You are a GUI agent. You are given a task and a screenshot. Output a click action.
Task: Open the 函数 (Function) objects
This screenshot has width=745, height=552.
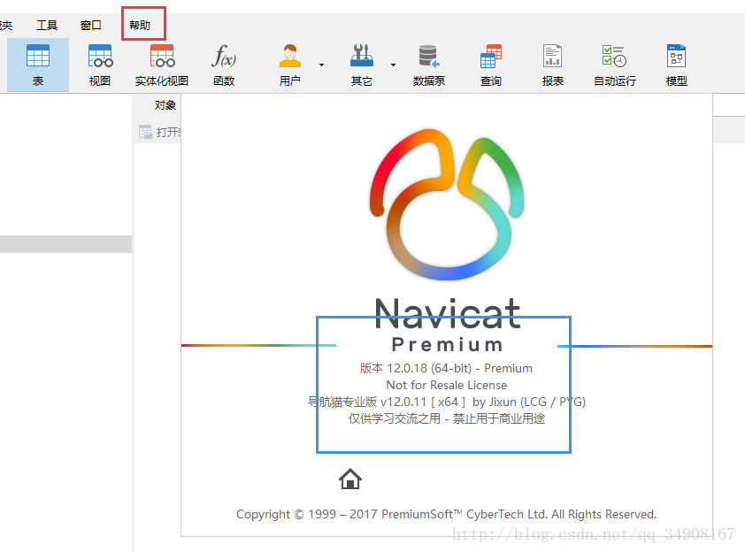pos(224,65)
